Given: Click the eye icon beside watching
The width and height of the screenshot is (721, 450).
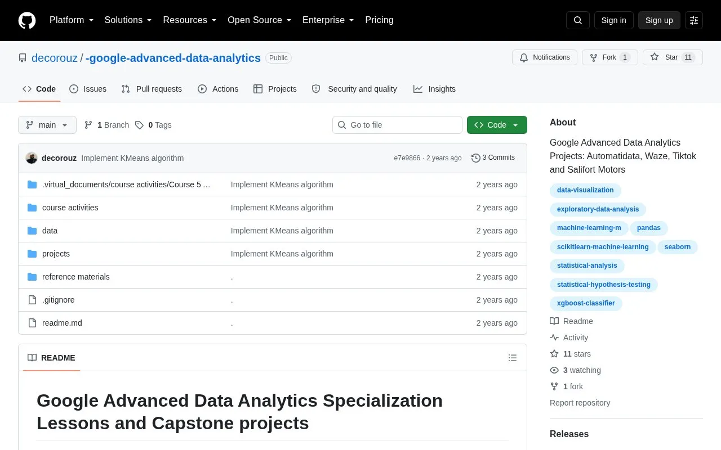Looking at the screenshot, I should pos(554,370).
